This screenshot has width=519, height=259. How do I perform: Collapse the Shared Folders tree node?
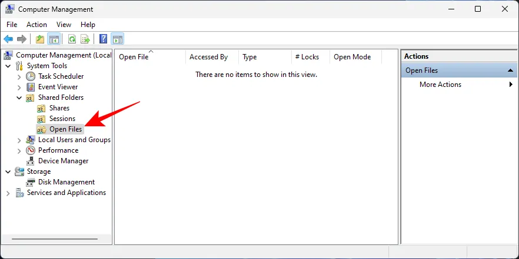19,97
